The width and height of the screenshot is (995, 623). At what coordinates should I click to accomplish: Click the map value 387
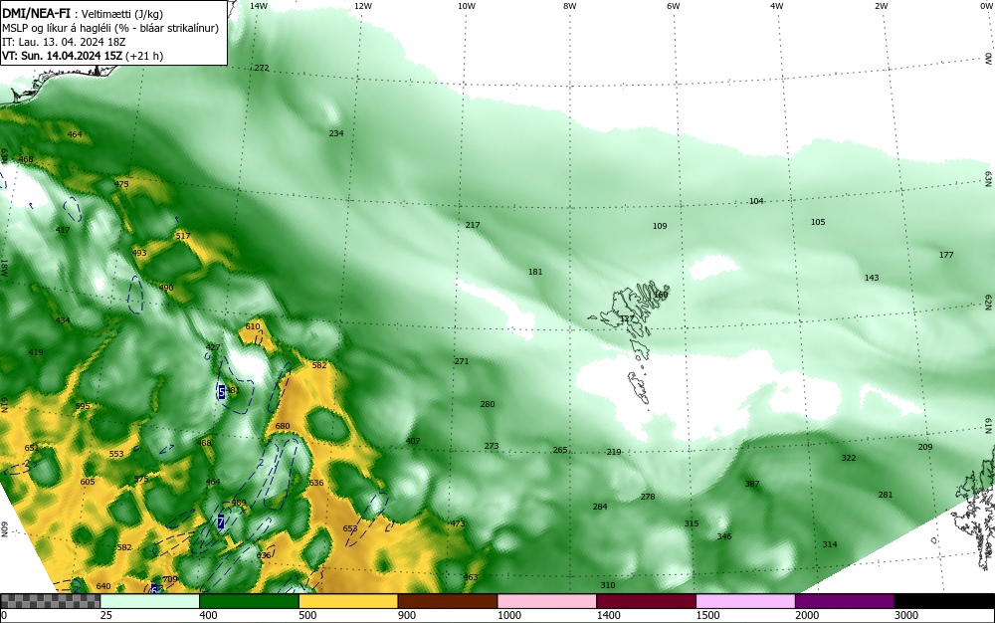click(752, 484)
